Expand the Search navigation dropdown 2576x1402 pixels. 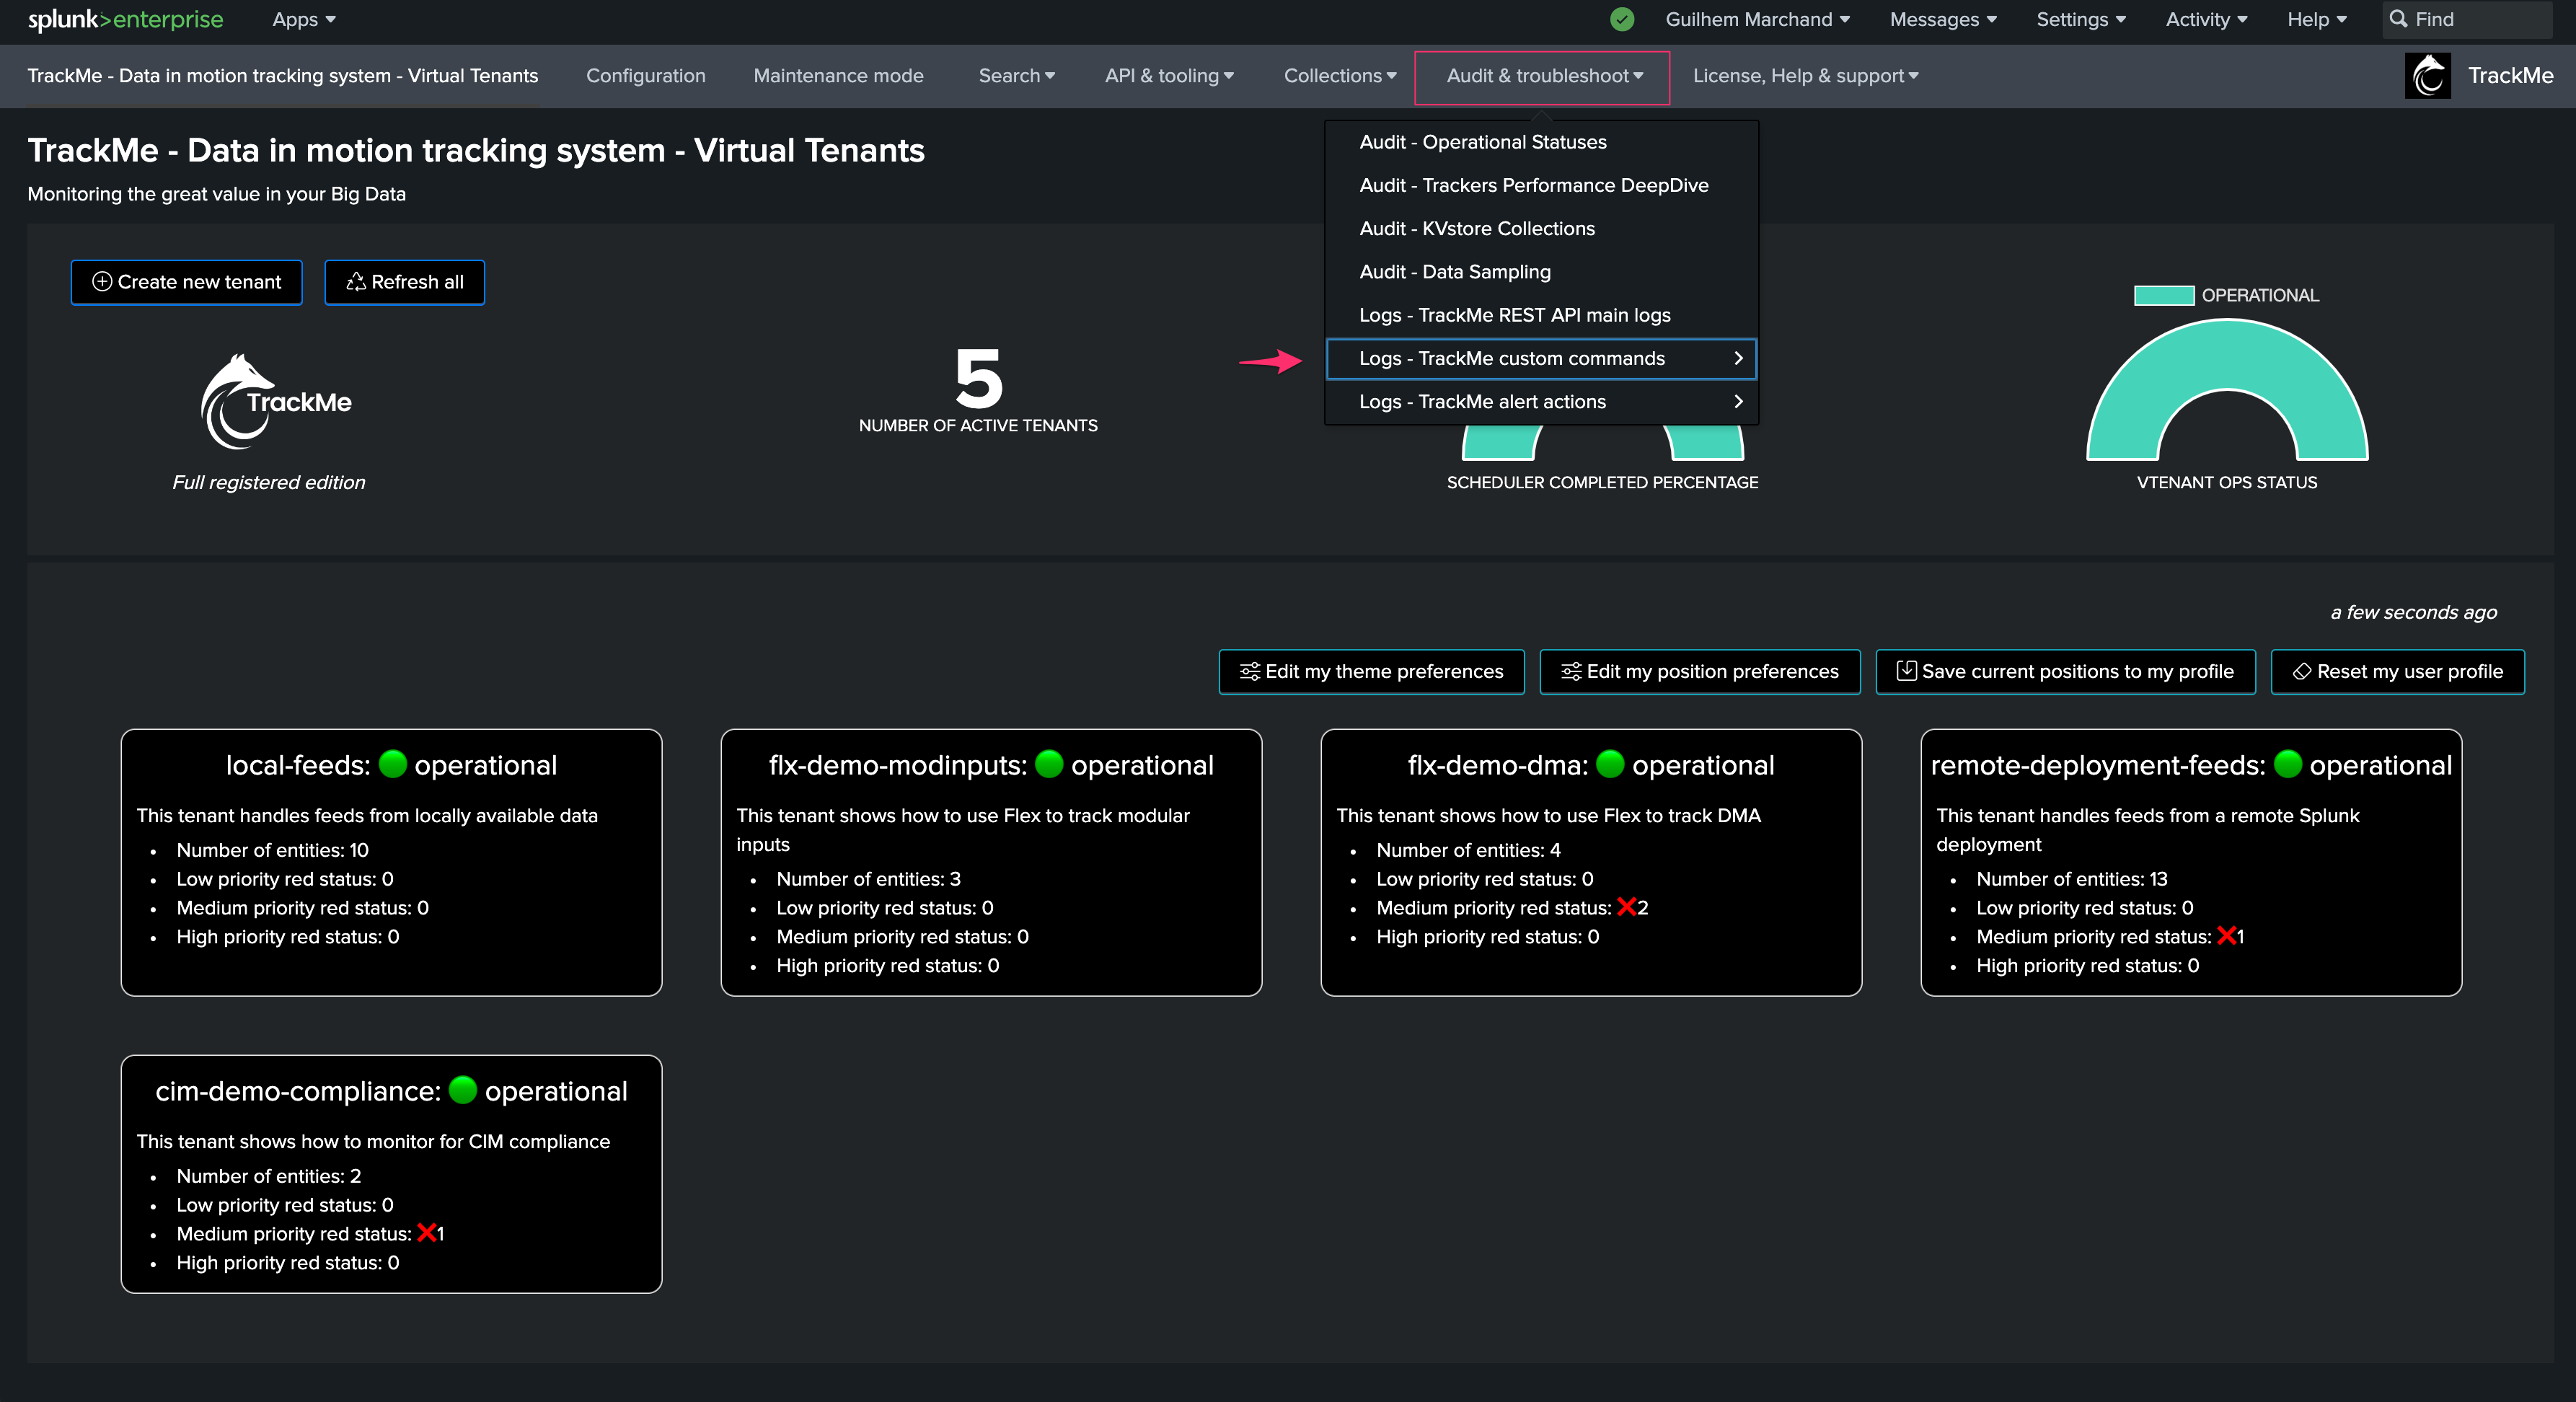[1016, 76]
